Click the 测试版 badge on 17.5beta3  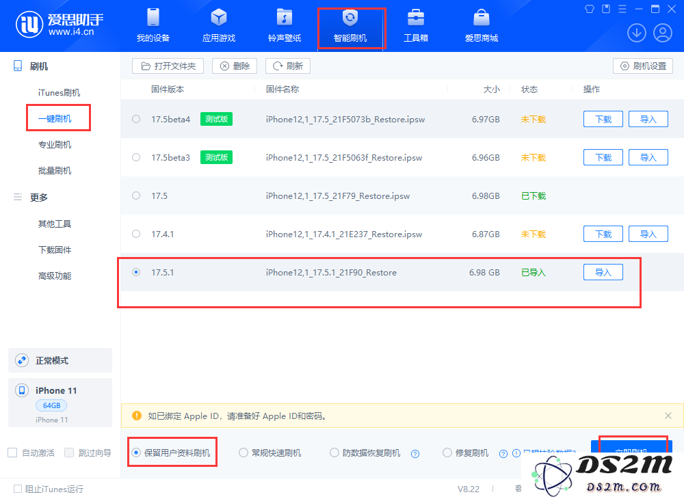216,157
